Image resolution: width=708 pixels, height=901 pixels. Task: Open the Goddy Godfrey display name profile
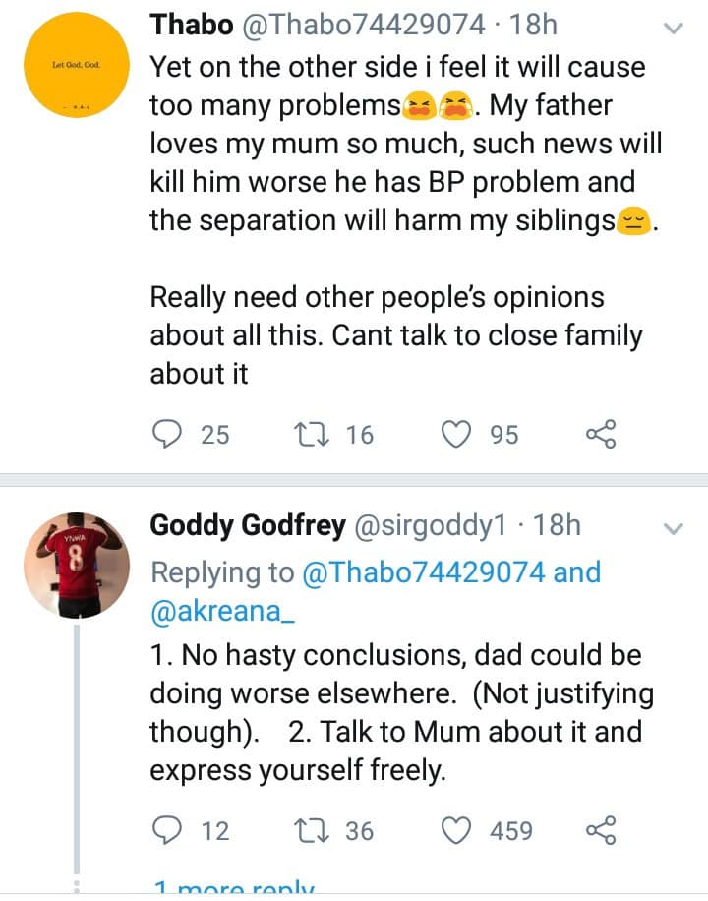pyautogui.click(x=247, y=525)
